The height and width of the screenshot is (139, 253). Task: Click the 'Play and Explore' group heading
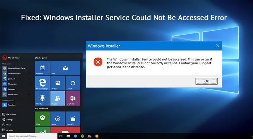pos(41,109)
